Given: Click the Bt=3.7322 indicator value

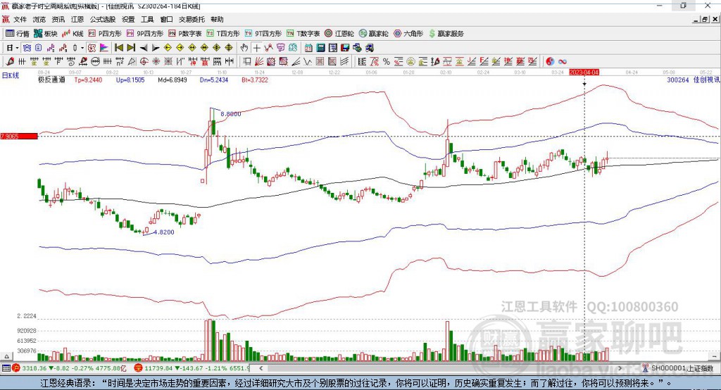Looking at the screenshot, I should 255,80.
